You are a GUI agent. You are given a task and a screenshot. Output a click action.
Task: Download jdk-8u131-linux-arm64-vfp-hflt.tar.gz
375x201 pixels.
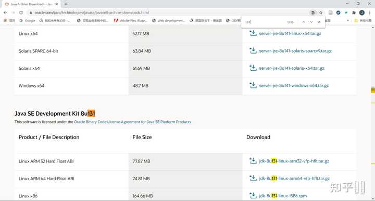(x=294, y=179)
